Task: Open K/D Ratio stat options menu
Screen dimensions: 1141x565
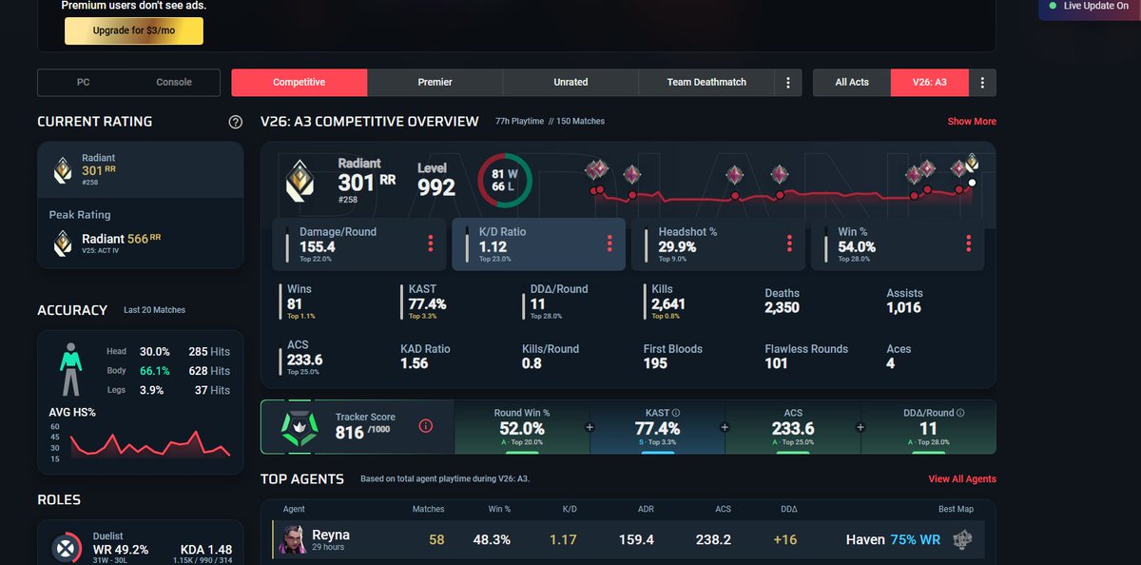Action: pyautogui.click(x=609, y=244)
